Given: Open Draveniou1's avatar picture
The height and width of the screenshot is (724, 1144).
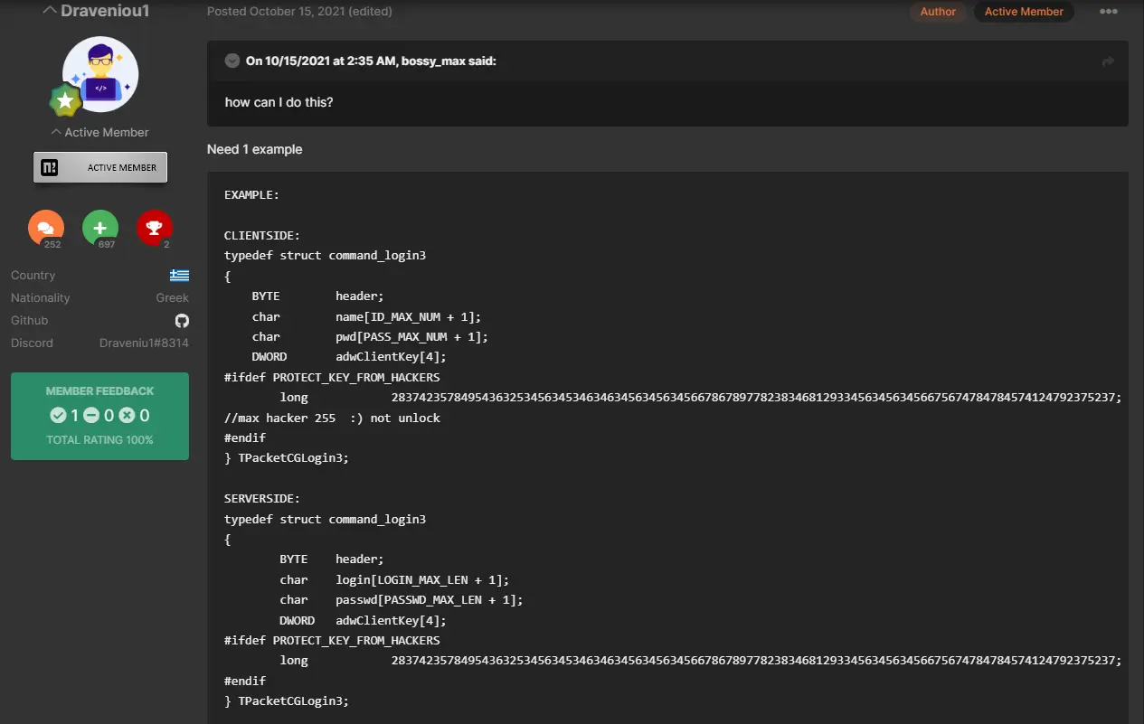Looking at the screenshot, I should click(100, 74).
